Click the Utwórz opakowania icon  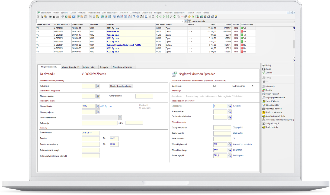263,112
